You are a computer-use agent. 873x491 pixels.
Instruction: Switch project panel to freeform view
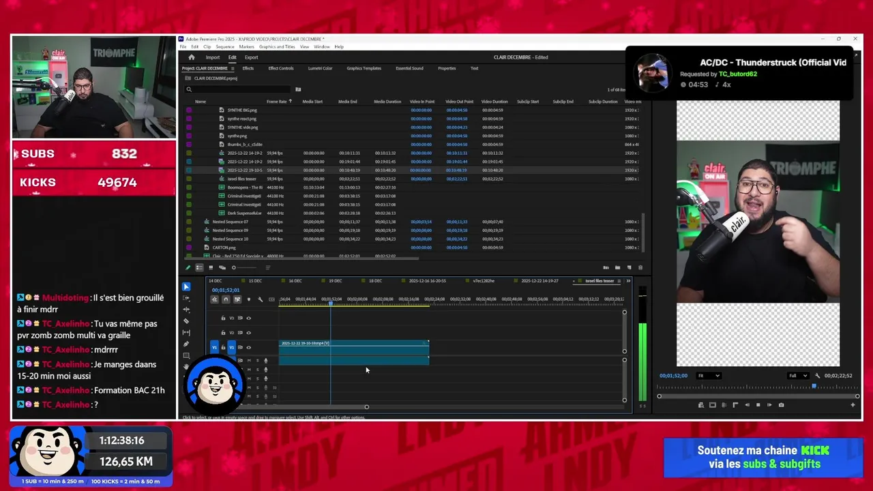click(x=222, y=267)
